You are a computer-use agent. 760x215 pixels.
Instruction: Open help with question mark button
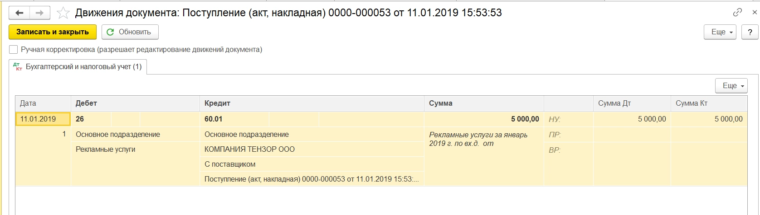(x=750, y=32)
